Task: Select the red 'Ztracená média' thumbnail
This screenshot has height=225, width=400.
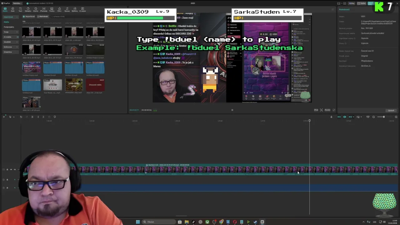Action: [x=95, y=85]
